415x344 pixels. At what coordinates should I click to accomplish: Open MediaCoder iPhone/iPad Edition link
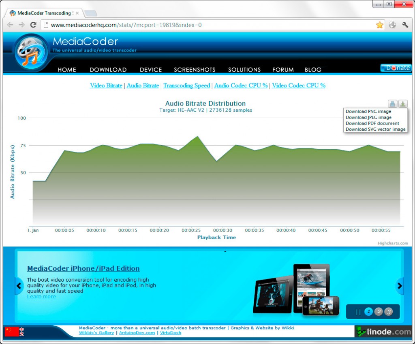pyautogui.click(x=83, y=268)
